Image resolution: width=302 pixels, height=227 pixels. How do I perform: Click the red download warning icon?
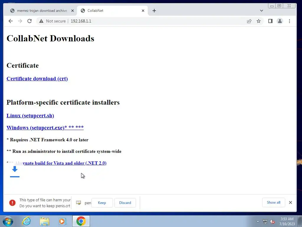click(x=12, y=203)
